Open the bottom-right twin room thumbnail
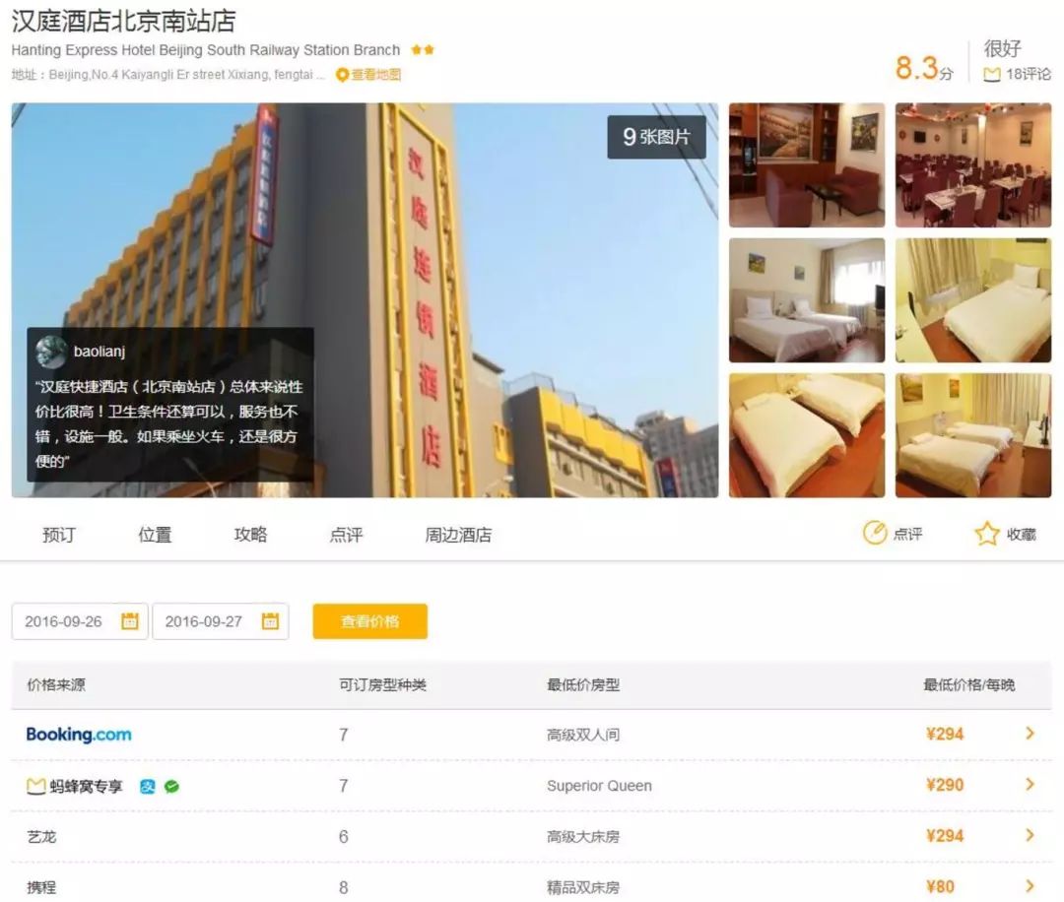The height and width of the screenshot is (902, 1064). (x=973, y=435)
